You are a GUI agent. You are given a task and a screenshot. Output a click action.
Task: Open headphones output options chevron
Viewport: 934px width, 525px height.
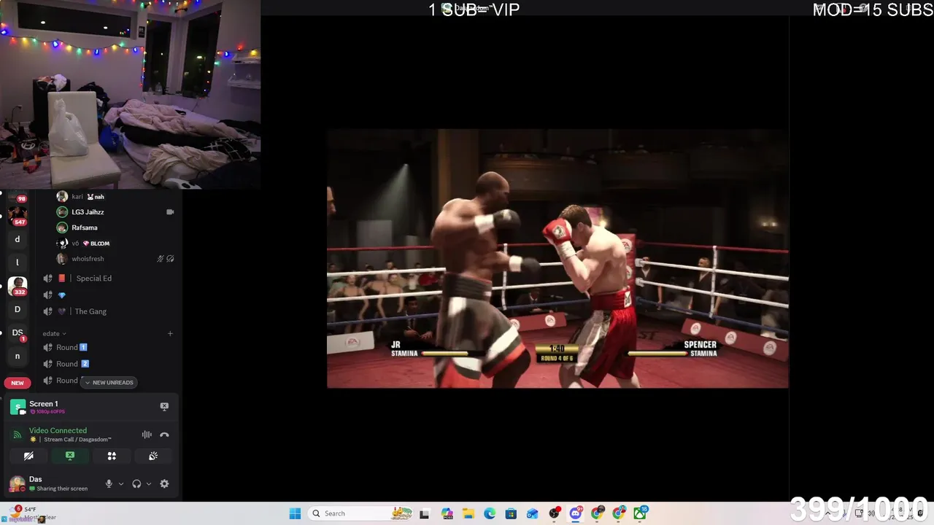pyautogui.click(x=149, y=483)
